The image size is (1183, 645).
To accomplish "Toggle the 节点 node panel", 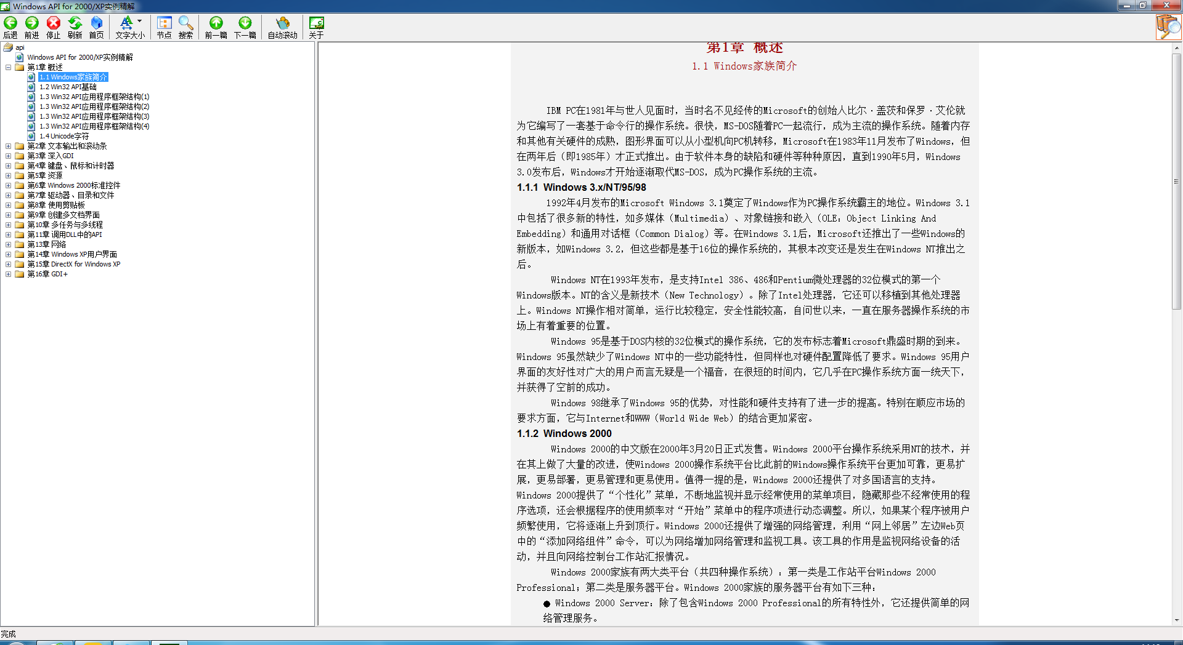I will pos(164,28).
